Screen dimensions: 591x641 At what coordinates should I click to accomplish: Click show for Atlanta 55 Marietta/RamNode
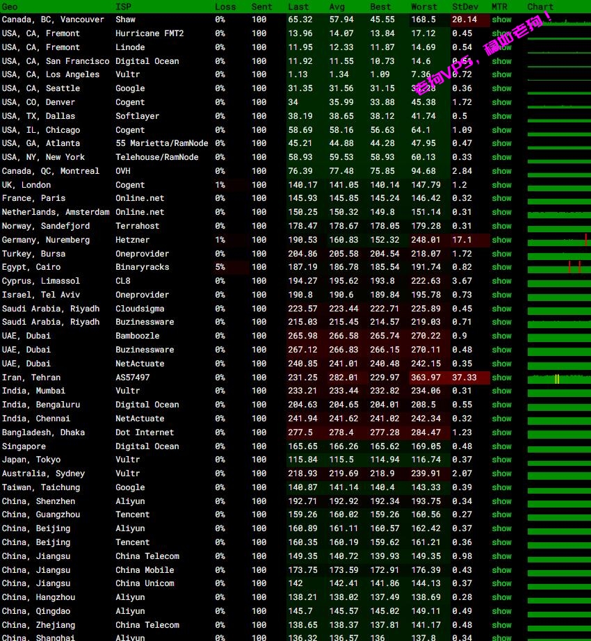point(501,143)
